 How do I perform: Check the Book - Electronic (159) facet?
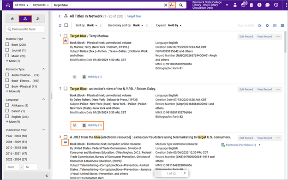click(x=7, y=80)
